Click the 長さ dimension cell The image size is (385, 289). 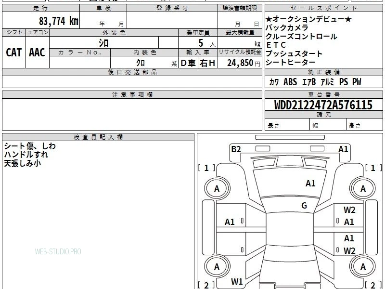(287, 125)
